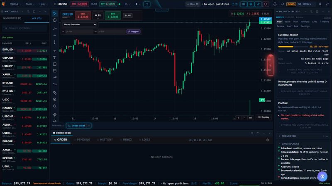This screenshot has width=332, height=186.
Task: Switch to Favourites (7) tab
Action: tap(12, 18)
